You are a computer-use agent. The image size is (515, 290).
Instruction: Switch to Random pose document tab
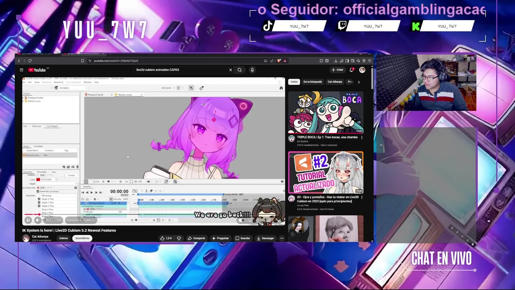[128, 95]
